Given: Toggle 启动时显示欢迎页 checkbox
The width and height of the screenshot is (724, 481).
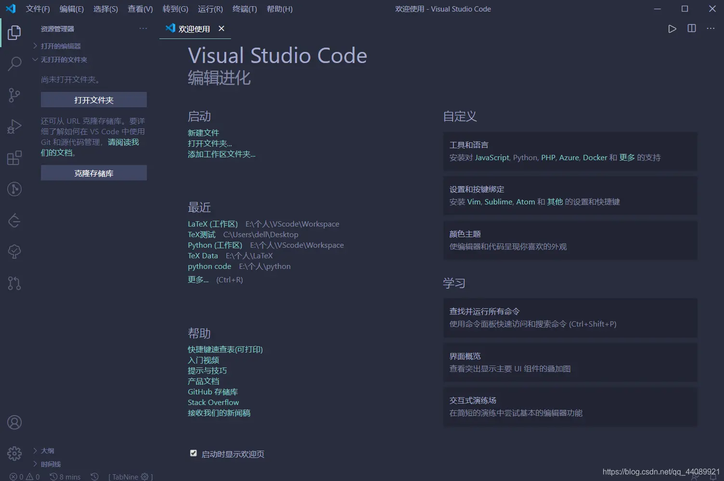Looking at the screenshot, I should 194,453.
